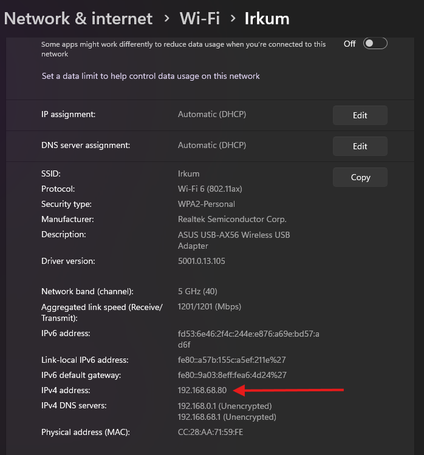Click the Off label beside the switch
The width and height of the screenshot is (424, 455).
[350, 44]
